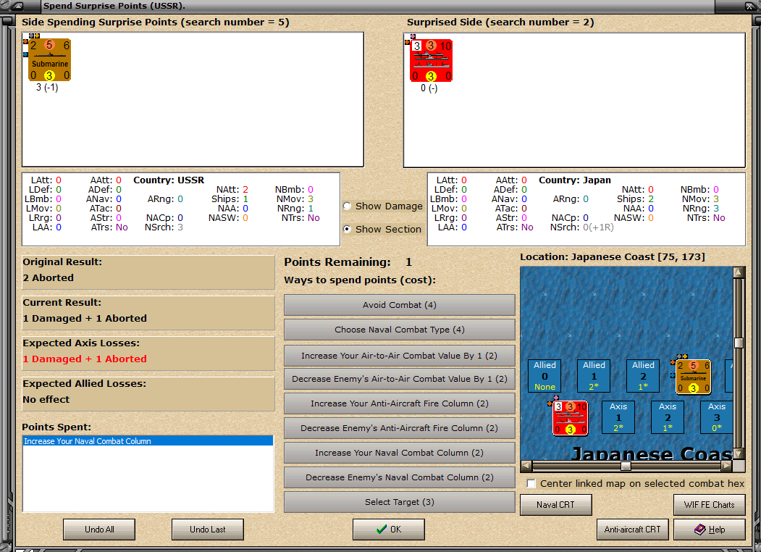Click the Allied 2 sea box section
761x552 pixels.
pos(643,376)
